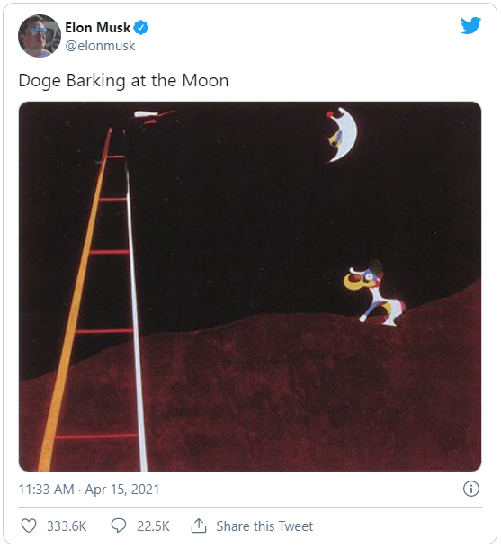Click the crescent moon in painting

(344, 135)
